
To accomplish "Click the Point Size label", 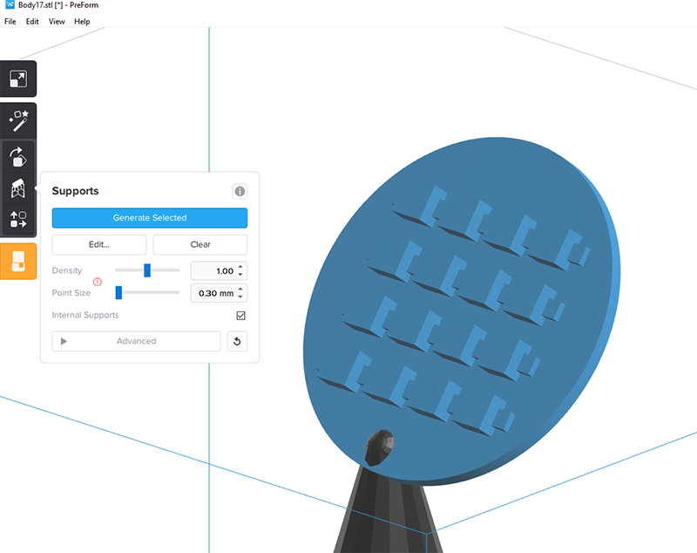I will pyautogui.click(x=71, y=293).
